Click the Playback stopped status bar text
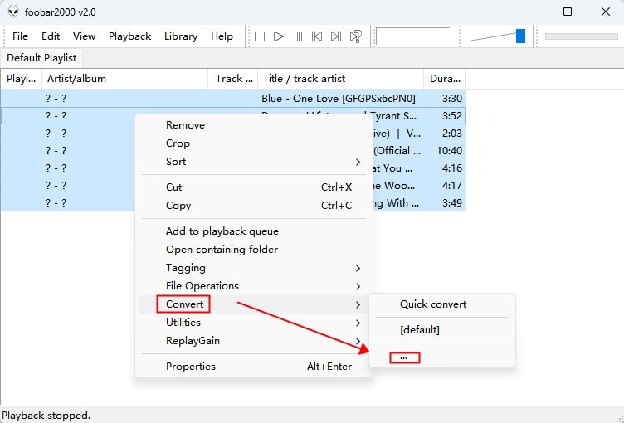624x423 pixels. tap(46, 416)
